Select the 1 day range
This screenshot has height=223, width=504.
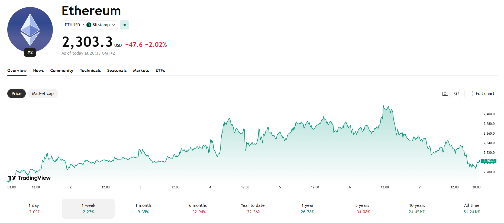[x=34, y=209]
